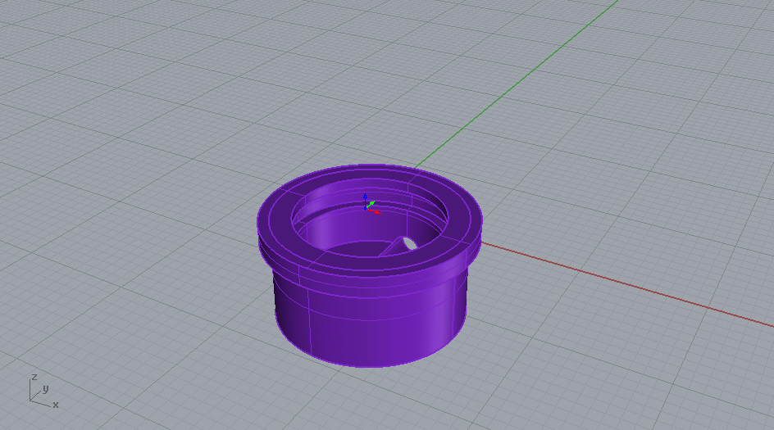
Task: Click the red X arrow of origin gizmo
Action: (376, 212)
